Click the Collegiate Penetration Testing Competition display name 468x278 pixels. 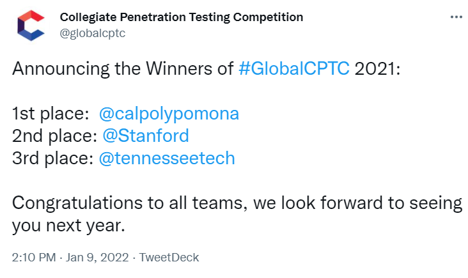[x=182, y=17]
